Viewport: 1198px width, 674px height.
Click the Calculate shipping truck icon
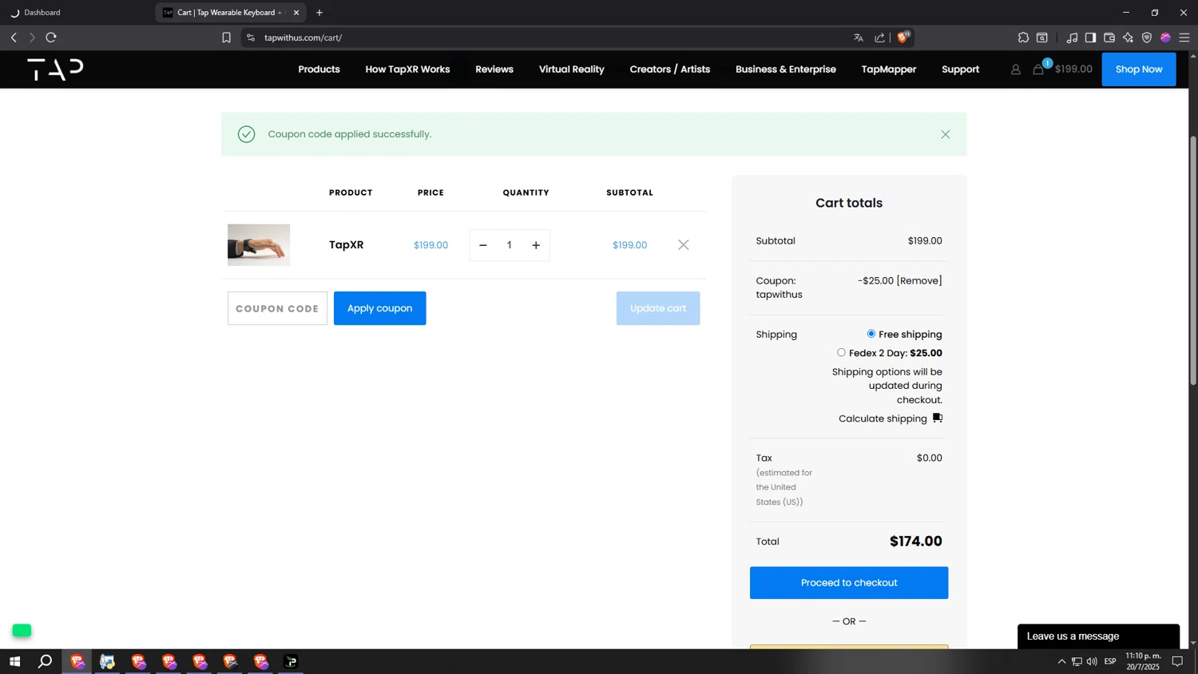point(938,418)
